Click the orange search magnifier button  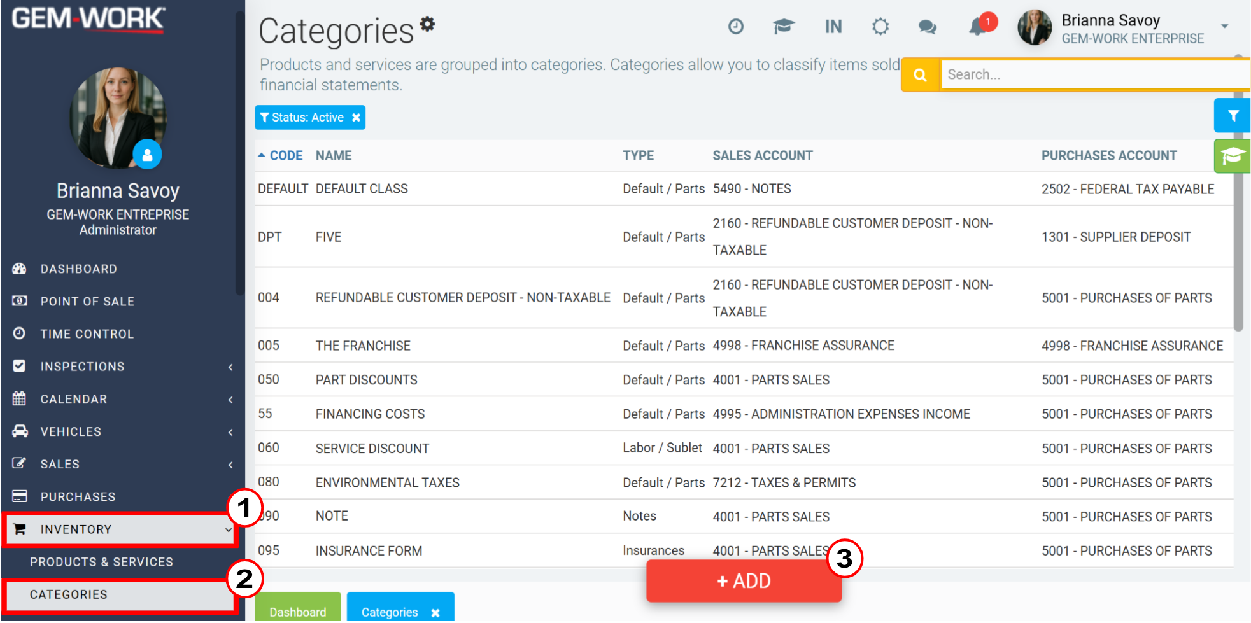(x=920, y=75)
